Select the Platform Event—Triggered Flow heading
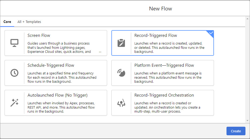 click(x=164, y=65)
